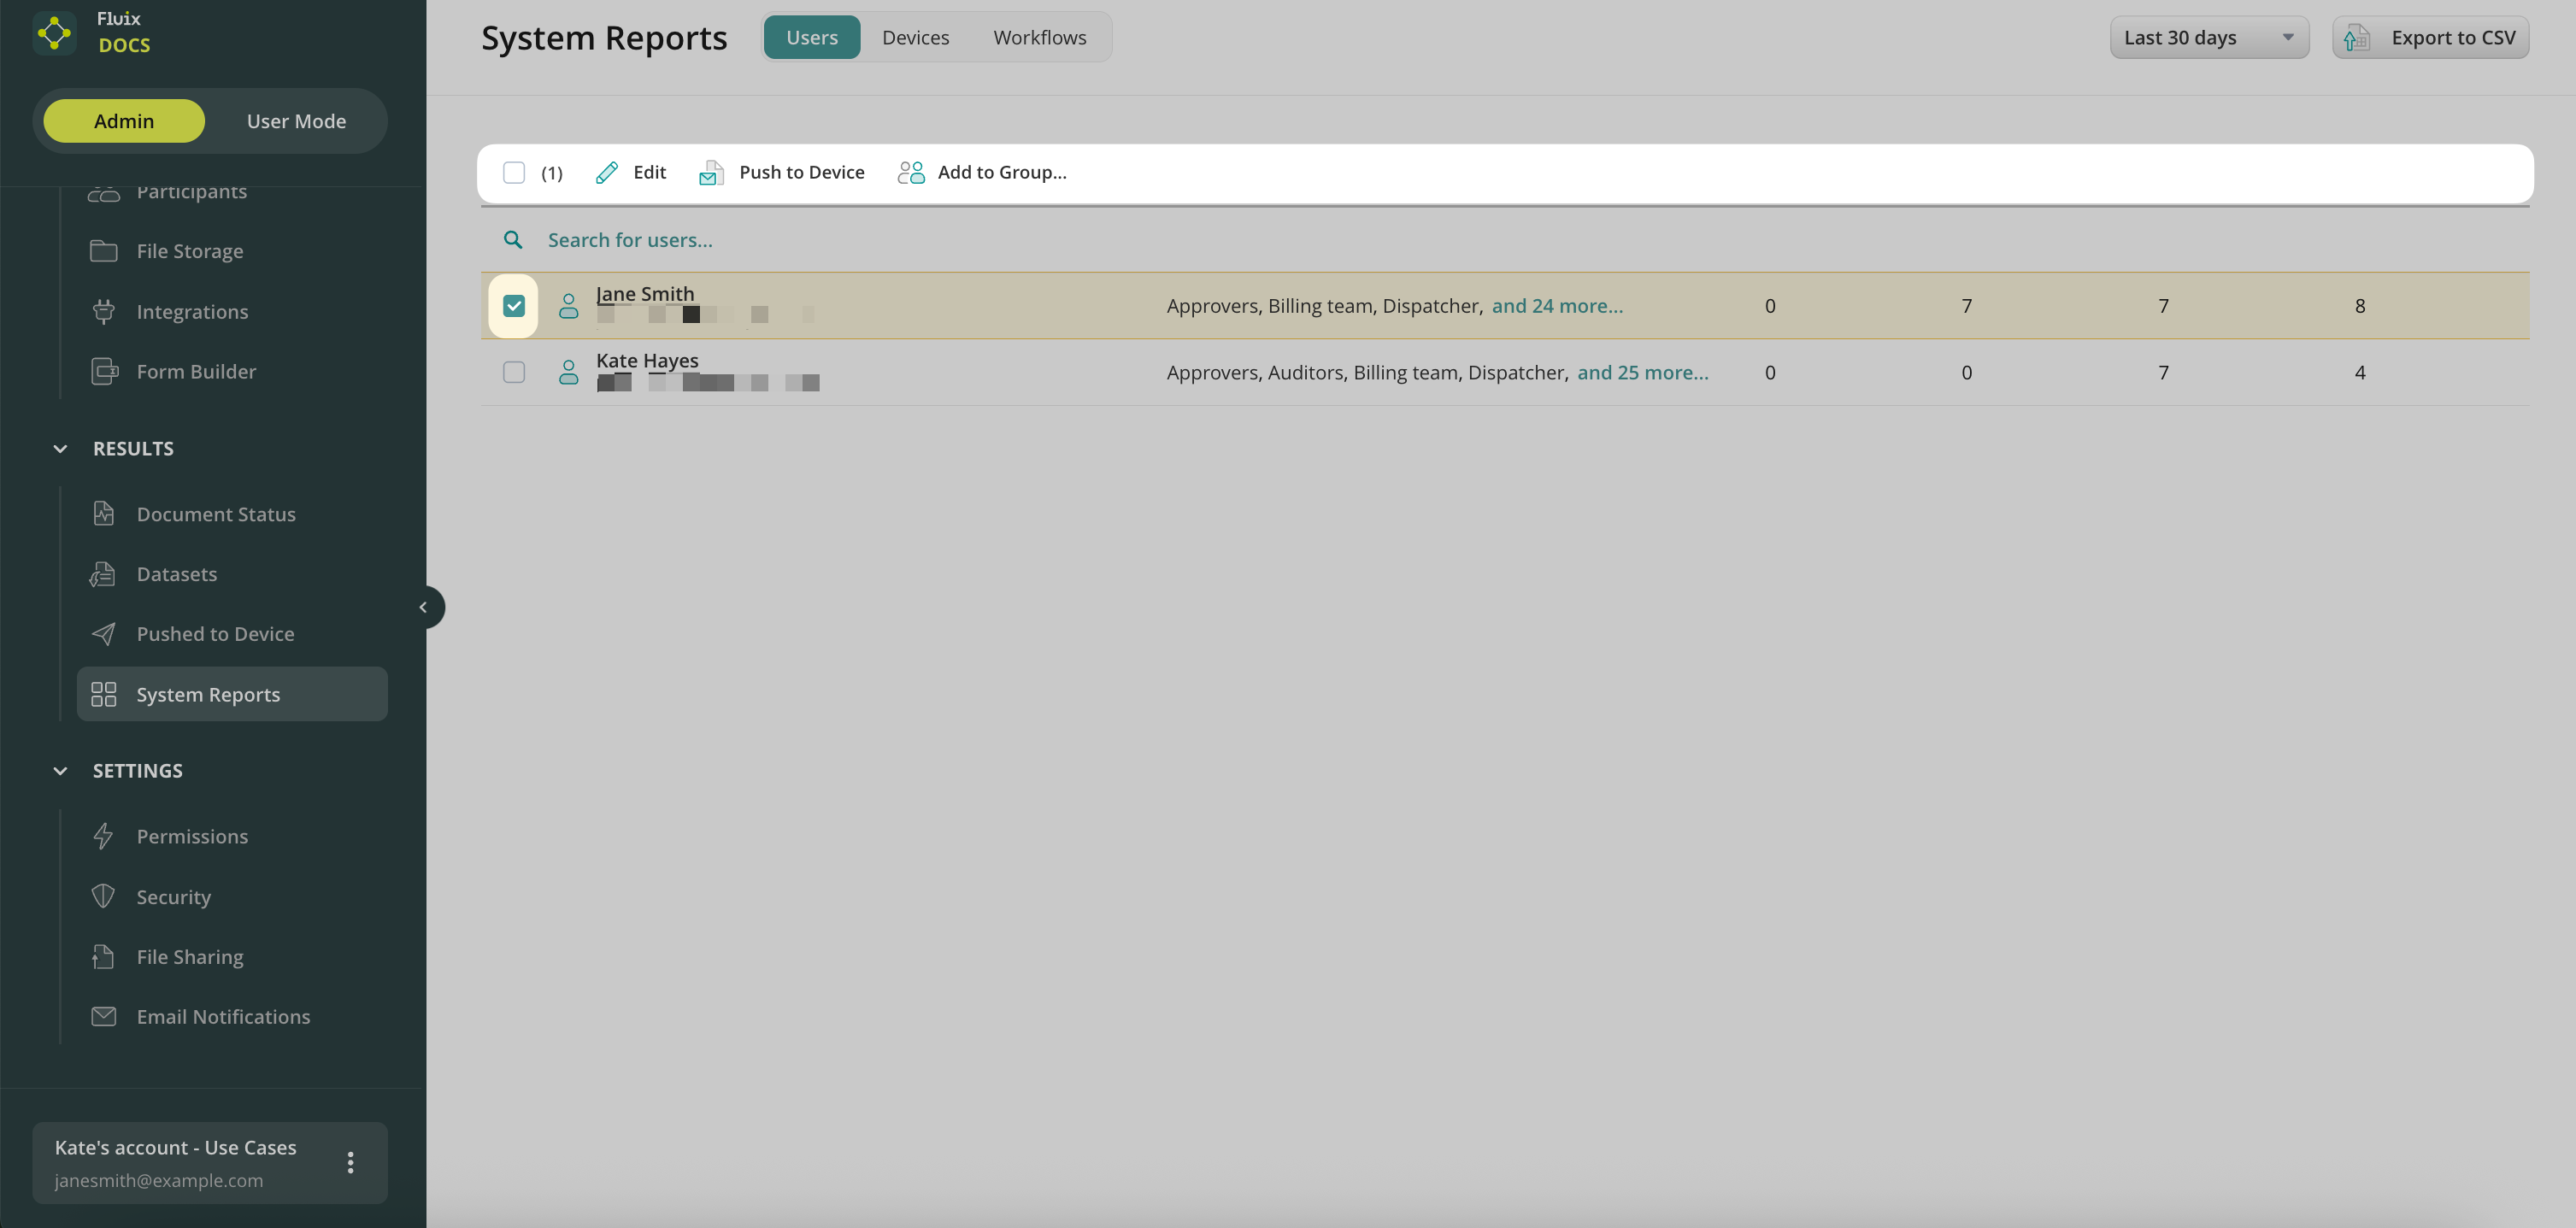Click Export to CSV button
The width and height of the screenshot is (2576, 1228).
(x=2430, y=38)
